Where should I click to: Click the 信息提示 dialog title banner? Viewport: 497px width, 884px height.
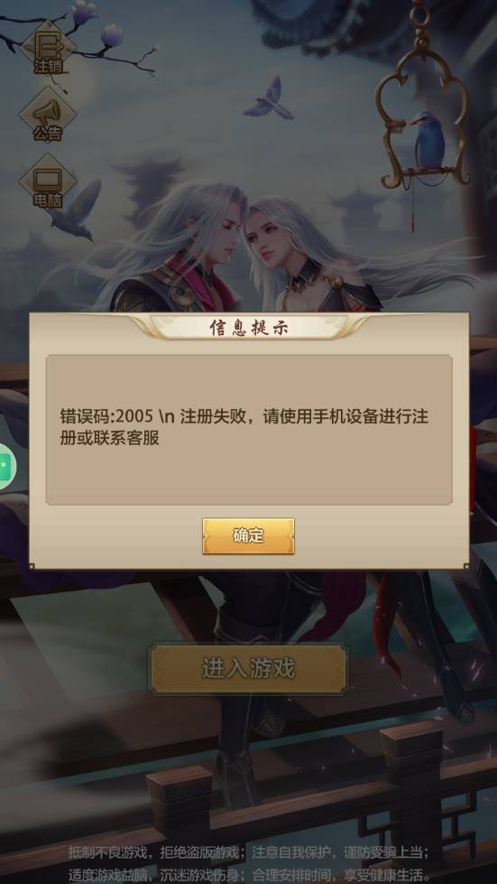point(248,328)
